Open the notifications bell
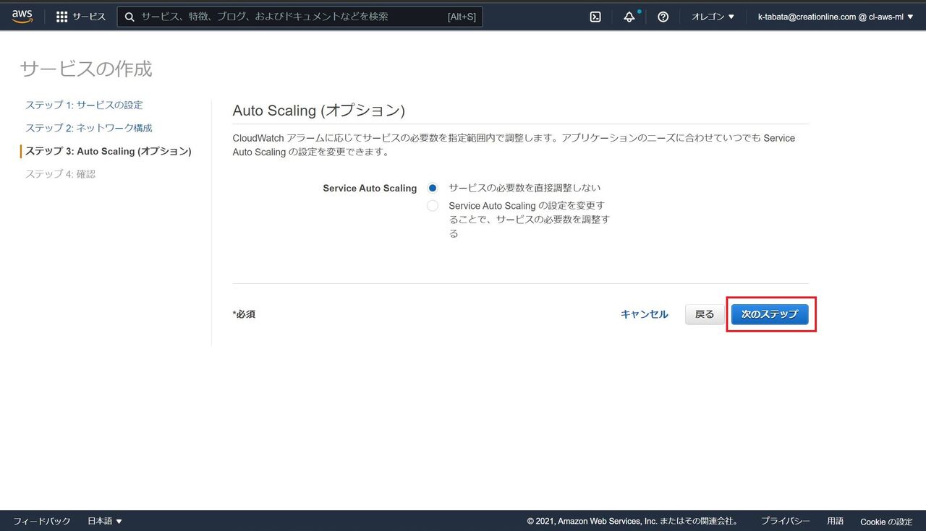The height and width of the screenshot is (531, 926). [x=629, y=17]
